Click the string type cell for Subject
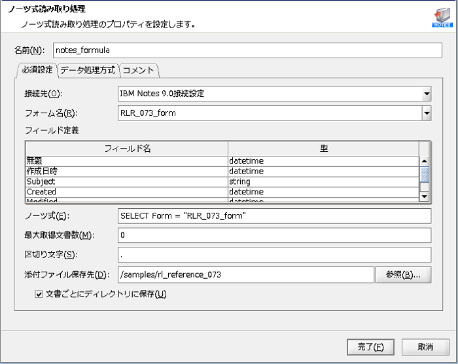458x364 pixels. [324, 181]
